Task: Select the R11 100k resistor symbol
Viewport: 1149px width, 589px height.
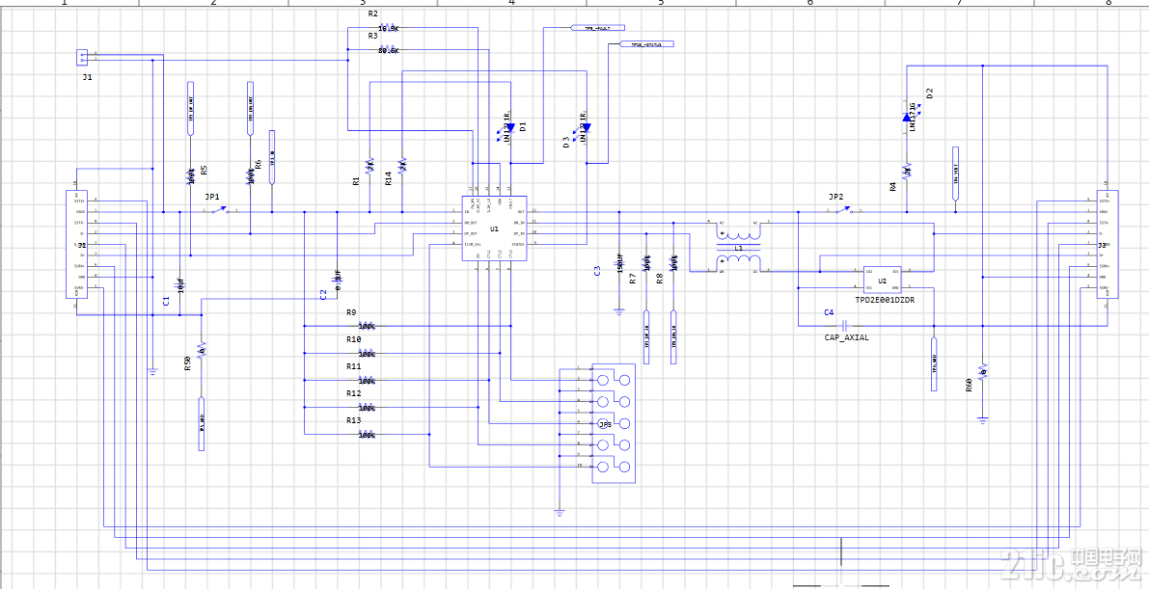Action: 367,380
